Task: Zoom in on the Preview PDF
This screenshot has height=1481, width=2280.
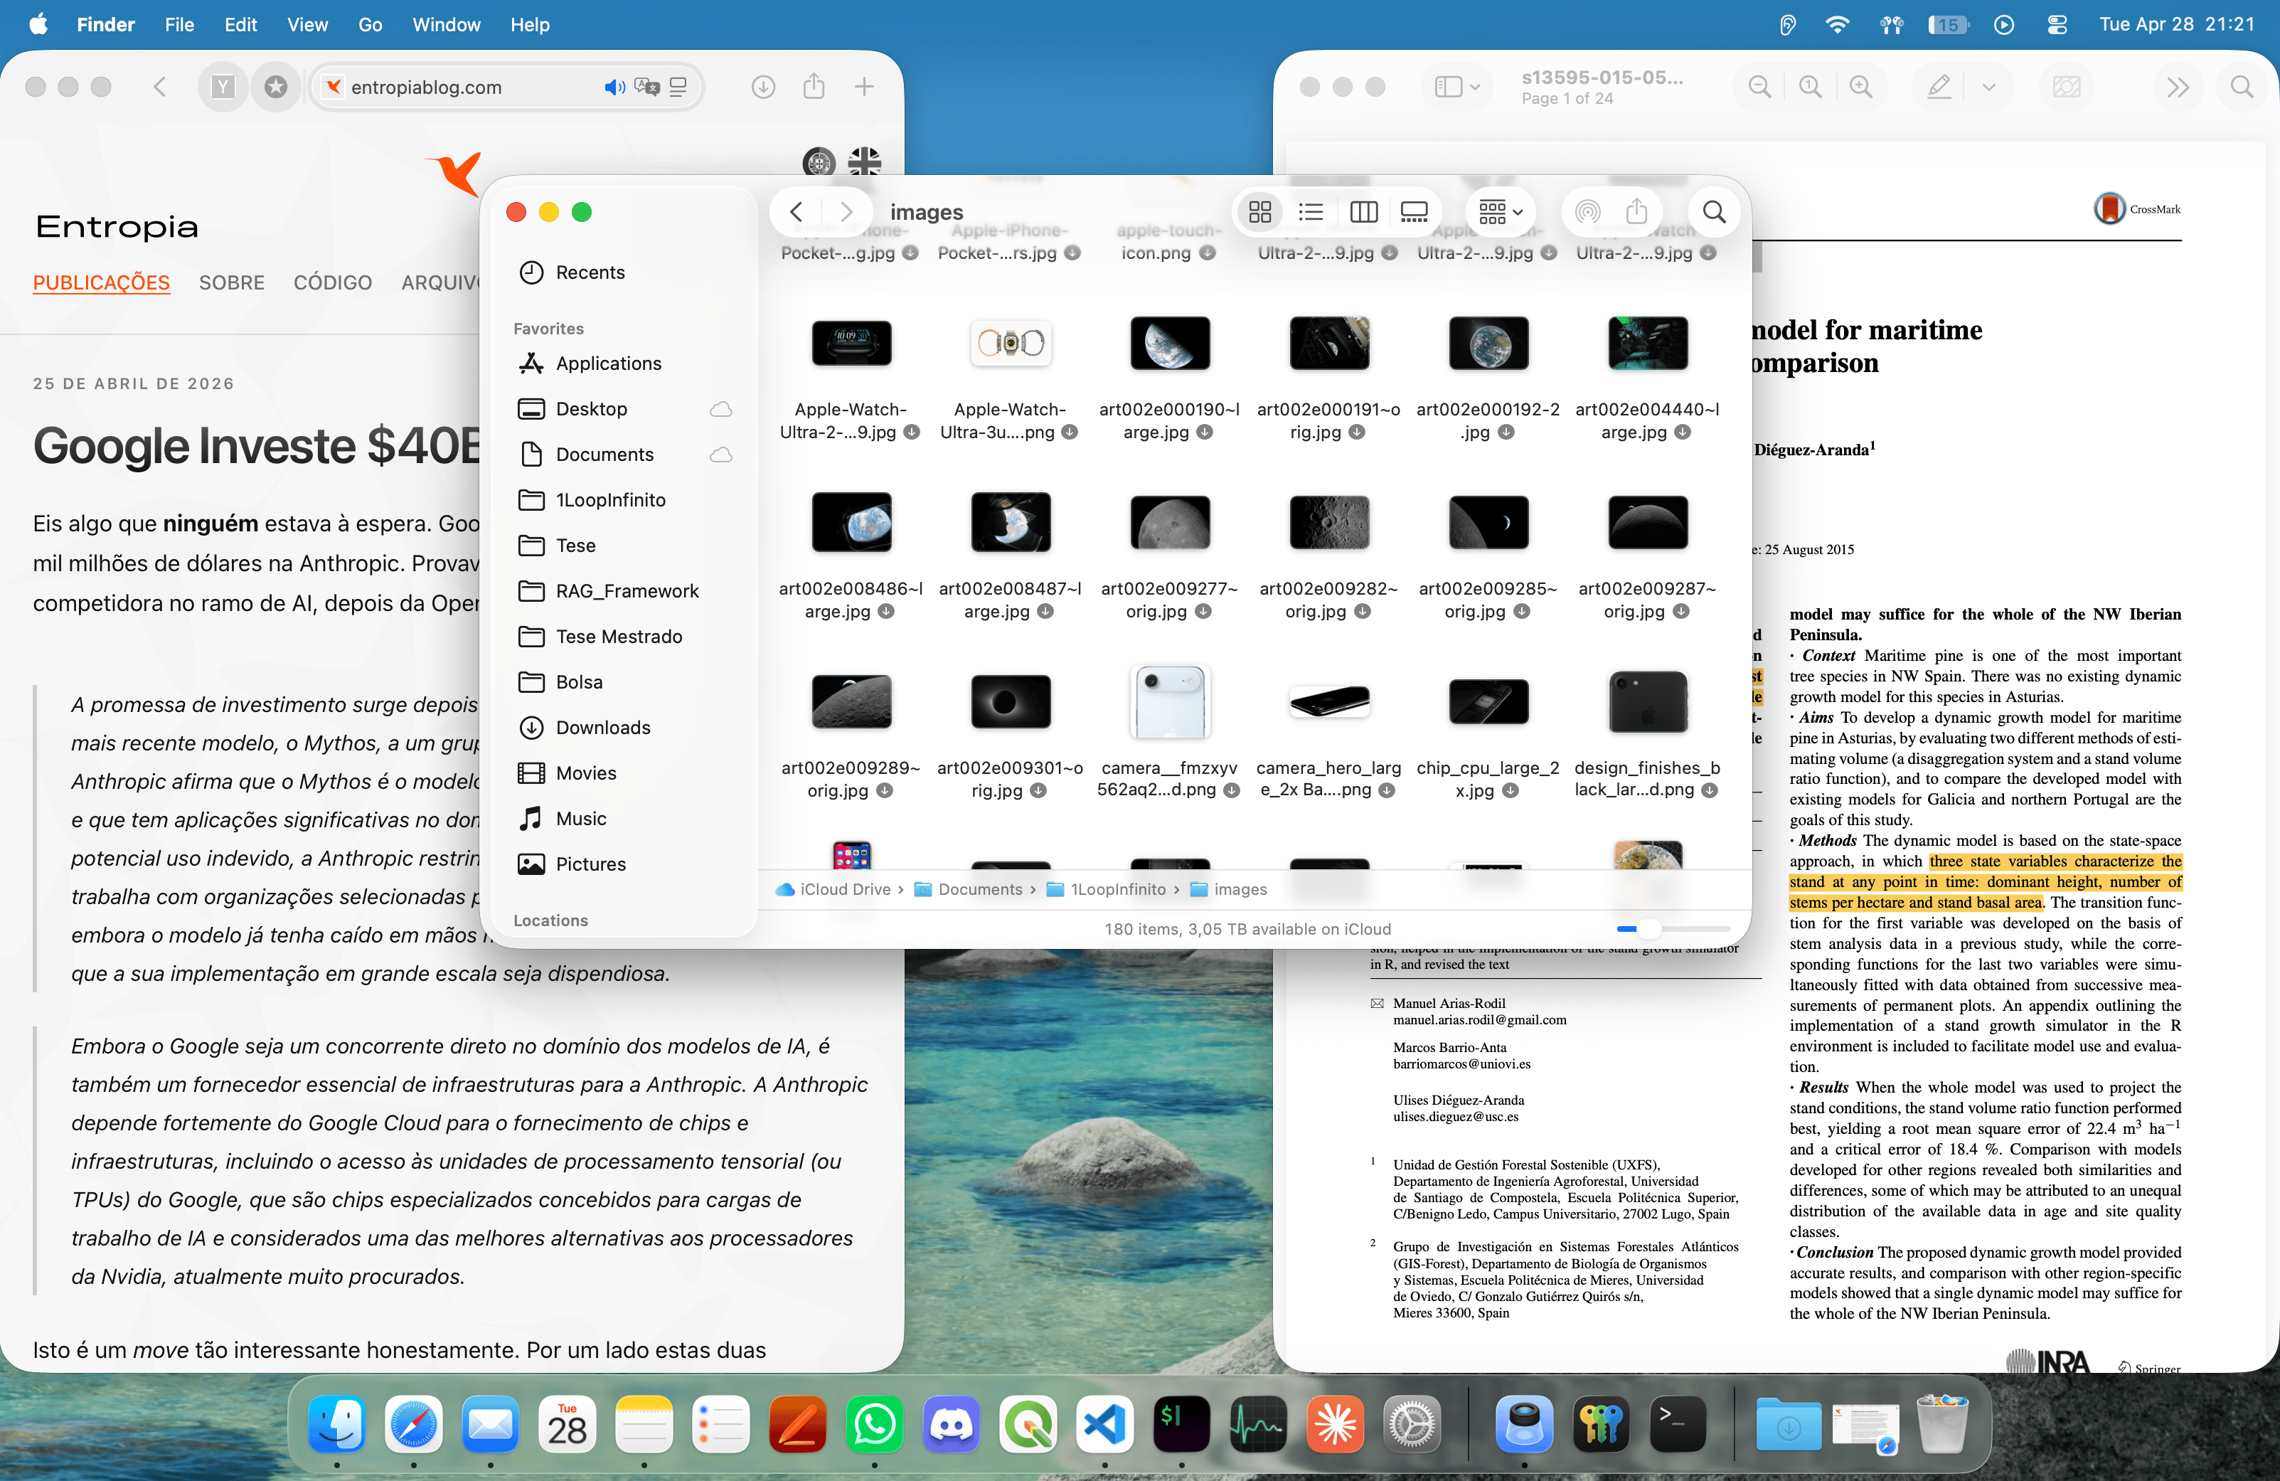Action: [1860, 87]
